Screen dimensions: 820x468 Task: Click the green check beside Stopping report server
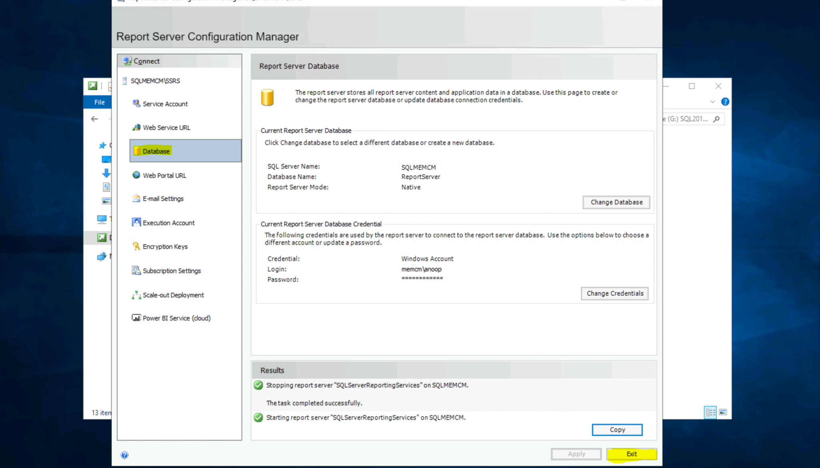pyautogui.click(x=259, y=385)
